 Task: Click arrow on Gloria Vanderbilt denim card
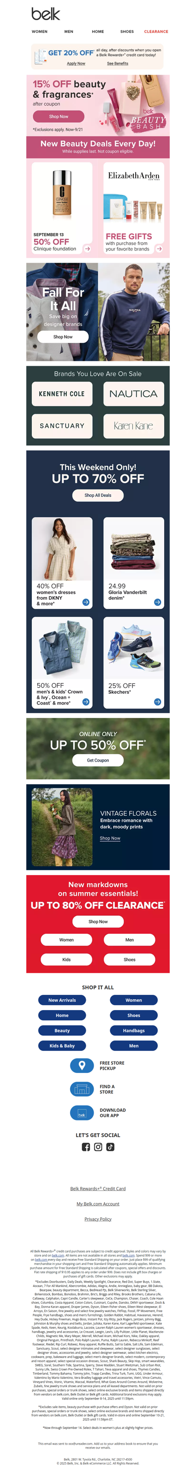[158, 602]
